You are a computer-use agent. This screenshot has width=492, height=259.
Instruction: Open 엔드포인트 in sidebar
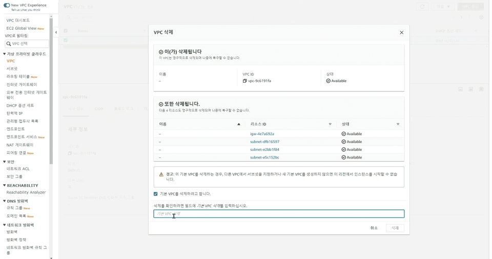(15, 129)
